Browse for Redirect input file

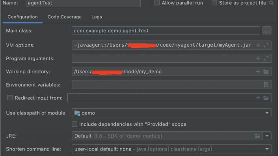pos(266,98)
